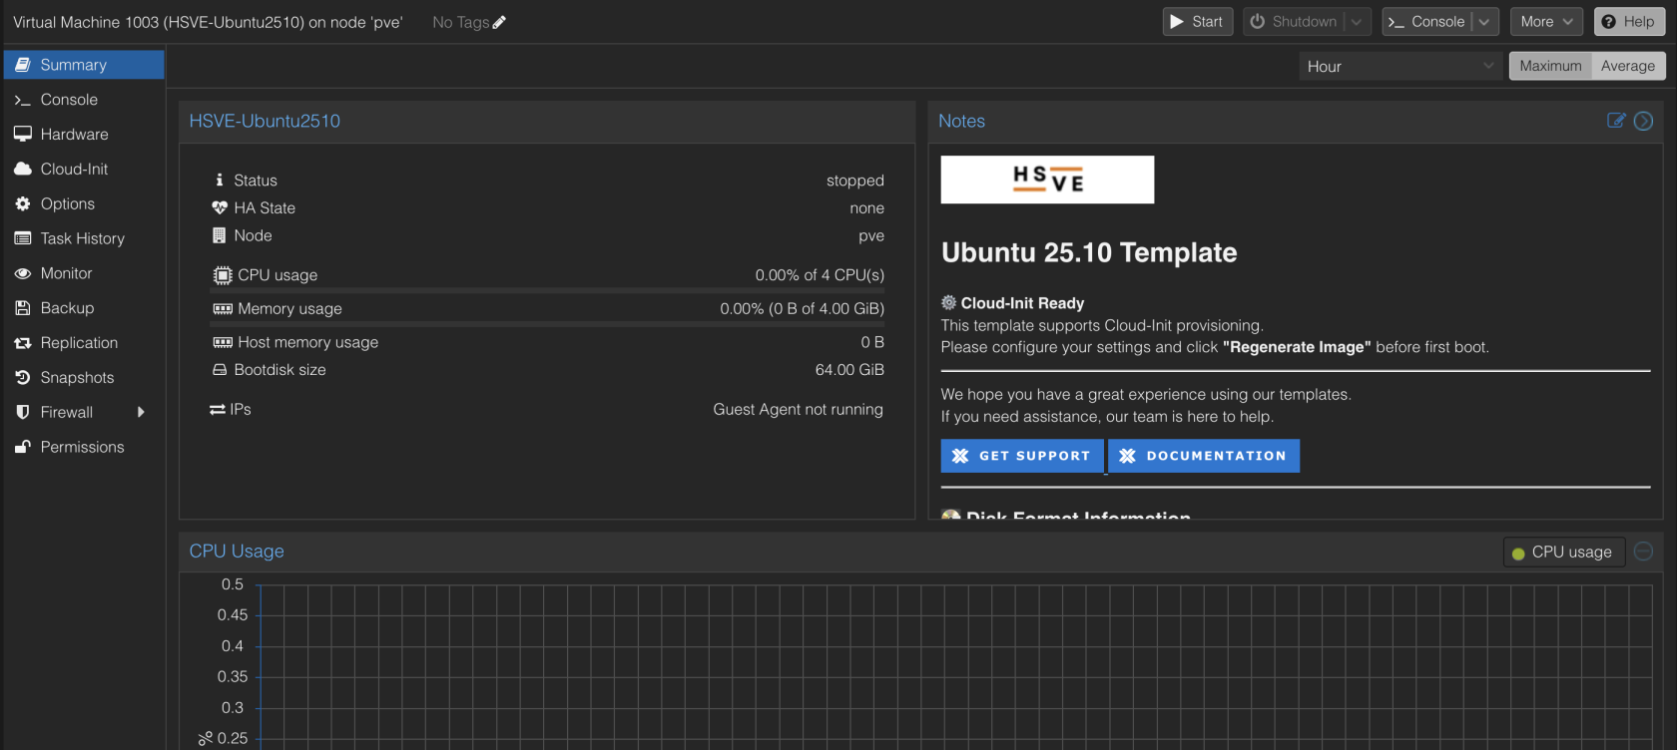Click the Status info icon

tap(220, 181)
